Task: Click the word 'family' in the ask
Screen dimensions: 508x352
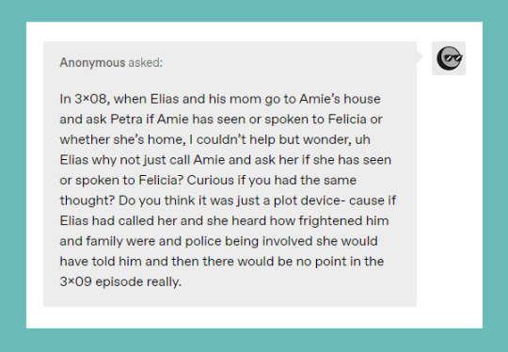Action: click(x=104, y=241)
